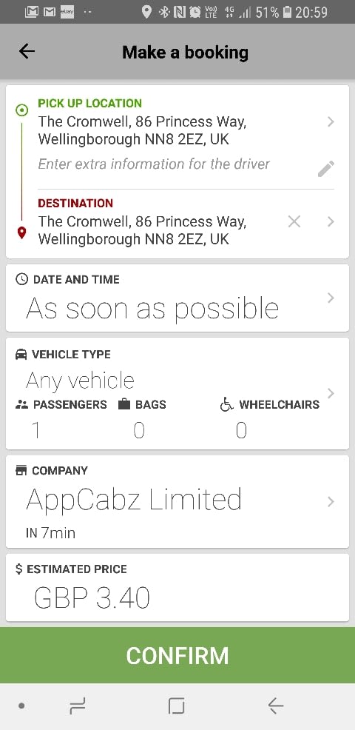Open pick up location chevron
This screenshot has height=730, width=355.
pyautogui.click(x=331, y=122)
